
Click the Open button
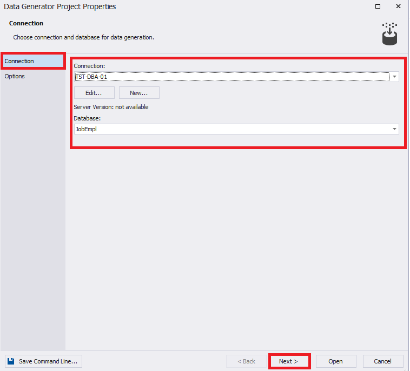coord(336,361)
